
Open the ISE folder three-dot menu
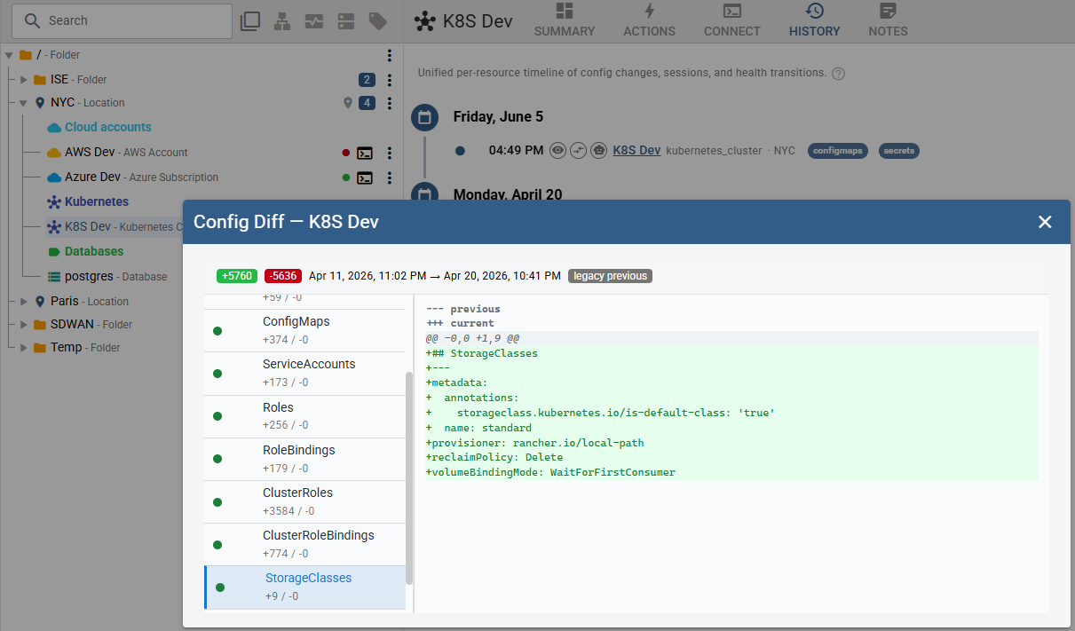[x=389, y=80]
